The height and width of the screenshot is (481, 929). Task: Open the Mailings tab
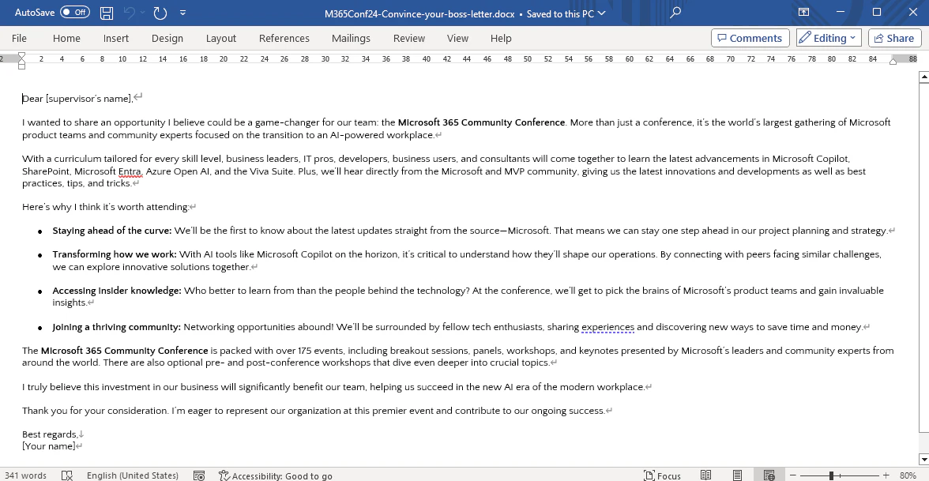(x=351, y=38)
